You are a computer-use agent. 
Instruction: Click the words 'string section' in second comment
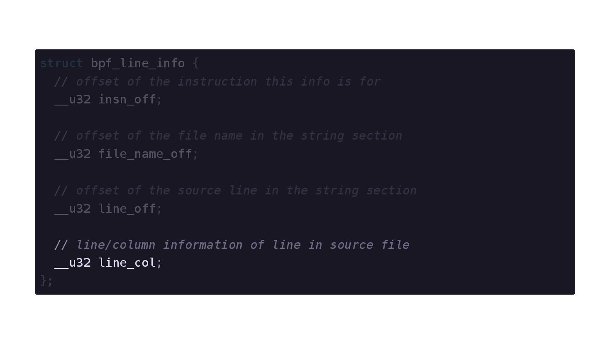tap(351, 136)
